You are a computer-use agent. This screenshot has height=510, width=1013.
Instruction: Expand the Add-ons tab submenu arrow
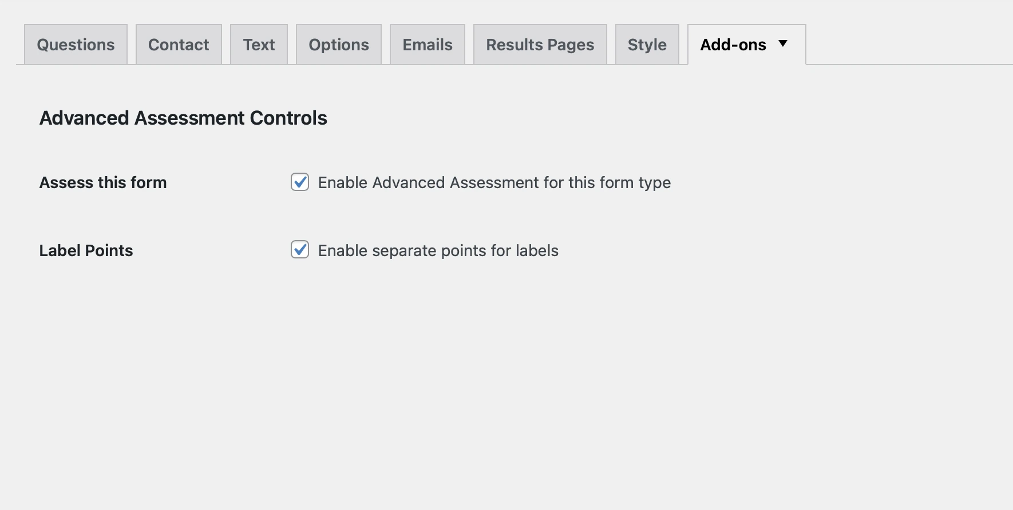pyautogui.click(x=783, y=43)
